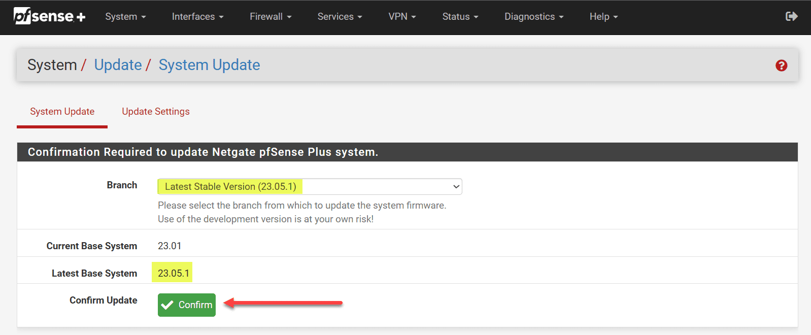Switch to the Update Settings tab
811x335 pixels.
coord(156,112)
